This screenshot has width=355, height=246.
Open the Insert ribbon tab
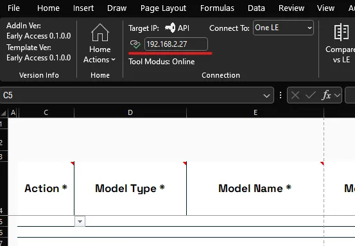click(83, 8)
